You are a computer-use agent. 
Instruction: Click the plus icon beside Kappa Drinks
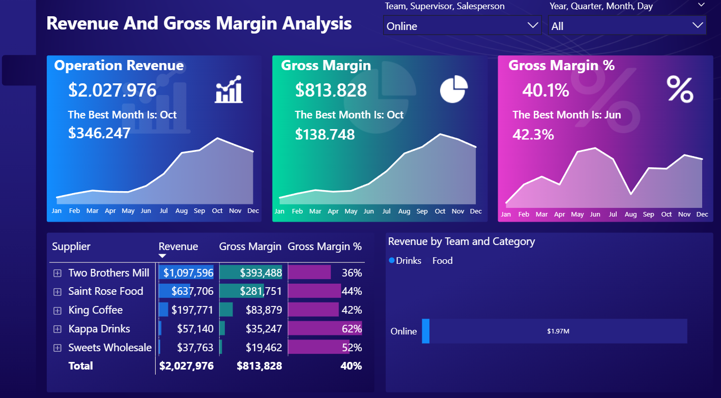pyautogui.click(x=56, y=328)
